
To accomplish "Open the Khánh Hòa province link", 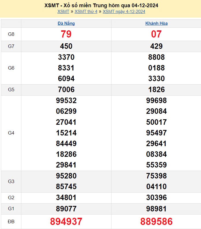I will pos(157,23).
